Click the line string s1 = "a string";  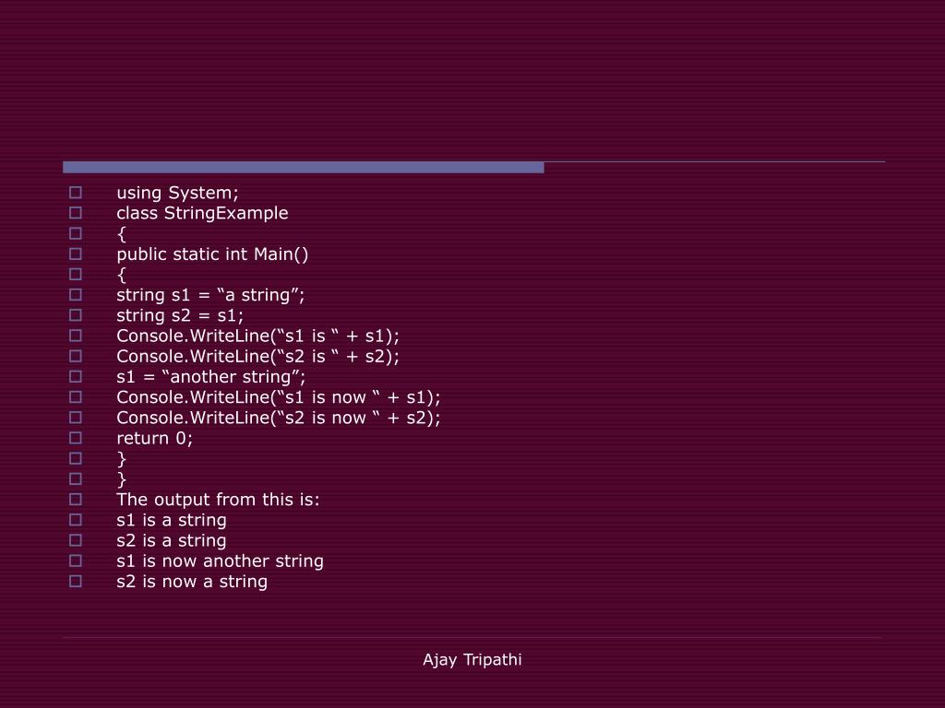(x=211, y=296)
